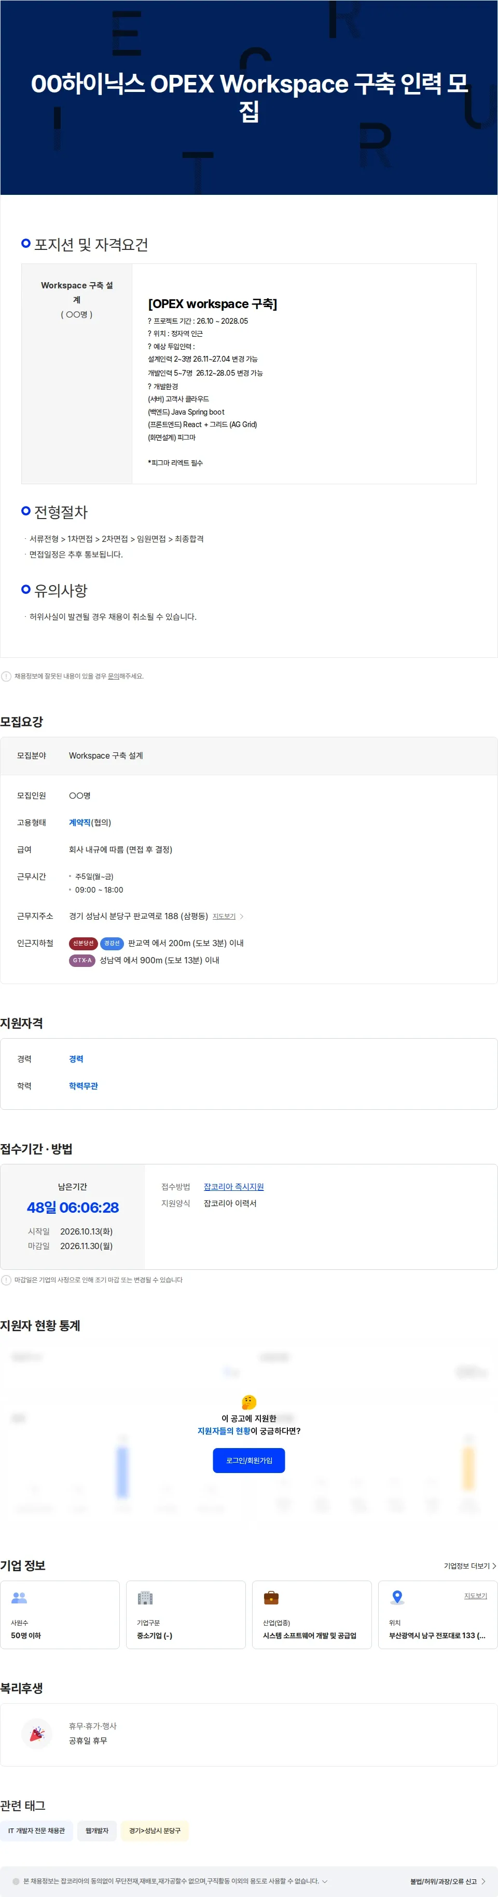The image size is (498, 1897).
Task: Click the 경기 성남시 분당구 판교역로 188 address
Action: tap(139, 916)
